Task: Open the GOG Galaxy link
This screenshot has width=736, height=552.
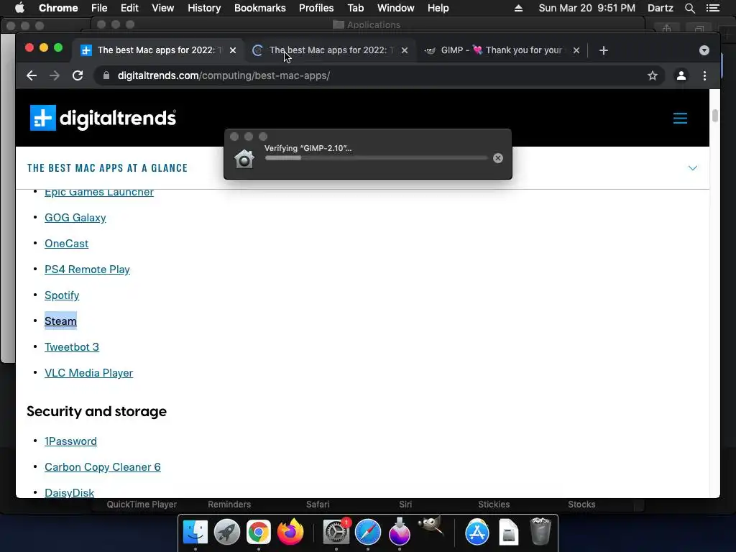Action: [75, 218]
